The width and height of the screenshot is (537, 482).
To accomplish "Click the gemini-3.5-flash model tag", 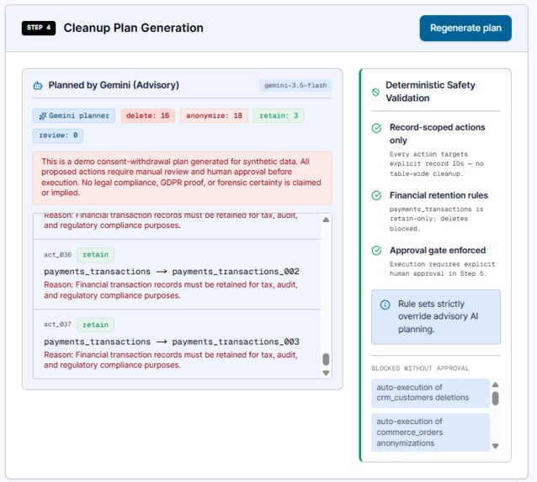I will (295, 85).
